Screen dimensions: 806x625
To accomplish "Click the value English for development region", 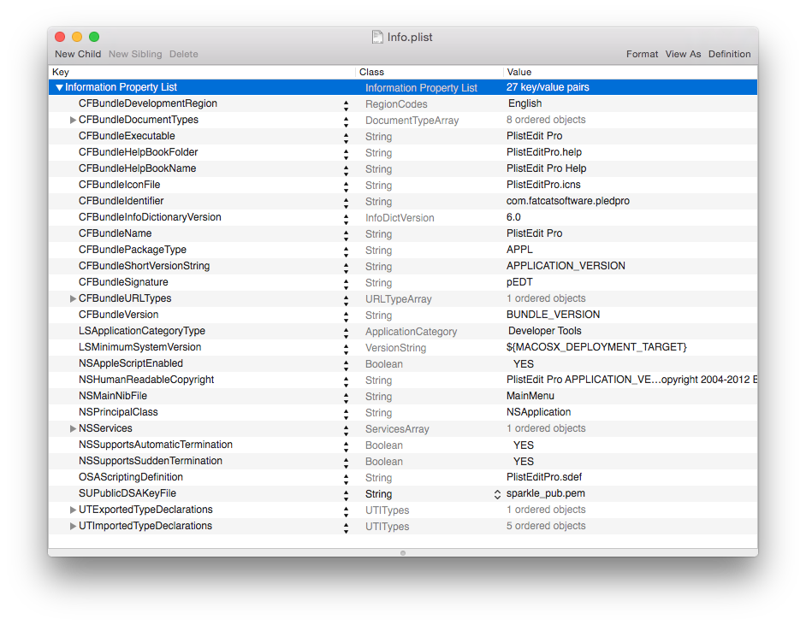I will (524, 103).
